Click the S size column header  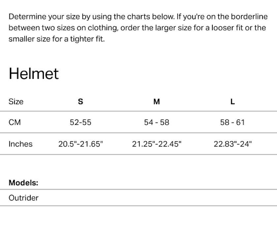click(80, 102)
